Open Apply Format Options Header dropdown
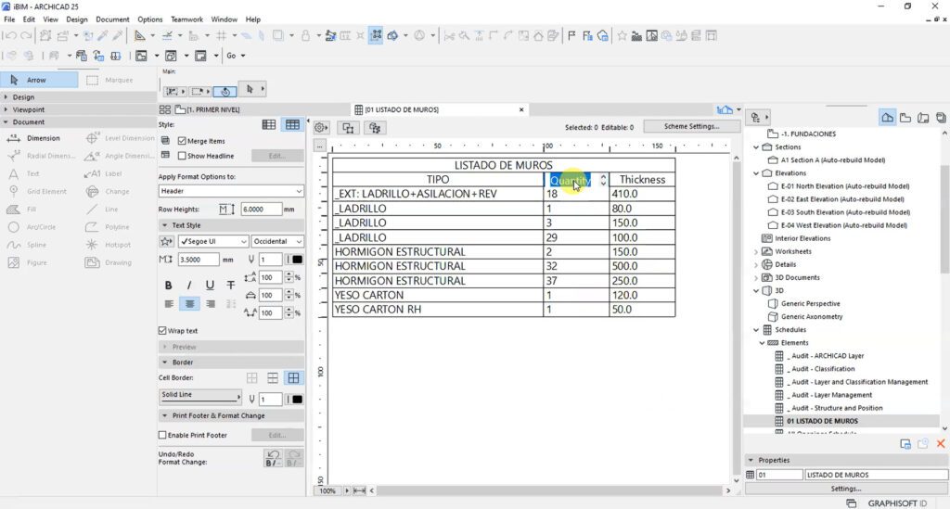 pos(231,191)
